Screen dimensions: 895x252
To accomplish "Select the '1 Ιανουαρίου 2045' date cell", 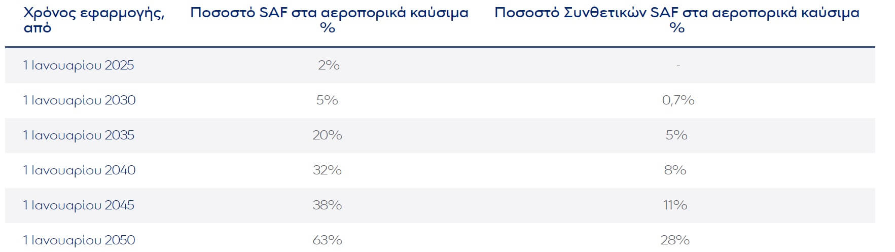I will [79, 205].
